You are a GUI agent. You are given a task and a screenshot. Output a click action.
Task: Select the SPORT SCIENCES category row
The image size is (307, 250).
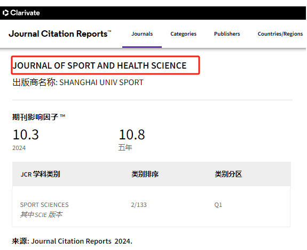151,207
